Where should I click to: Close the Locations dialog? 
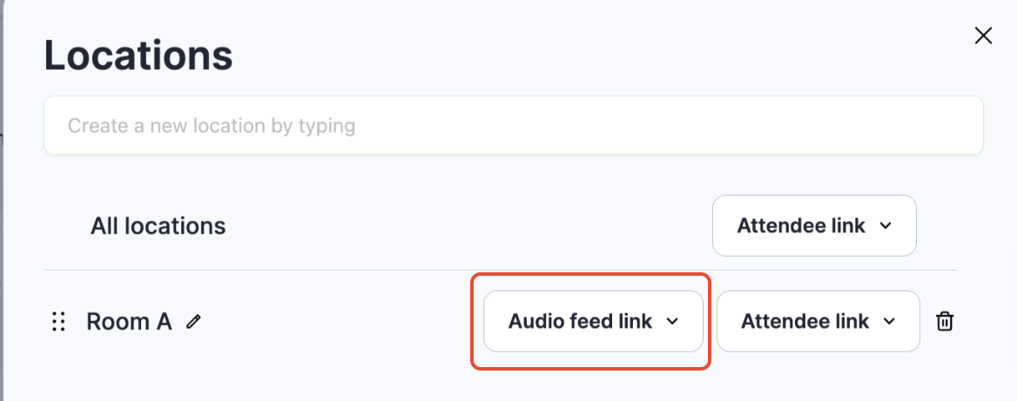(x=983, y=36)
